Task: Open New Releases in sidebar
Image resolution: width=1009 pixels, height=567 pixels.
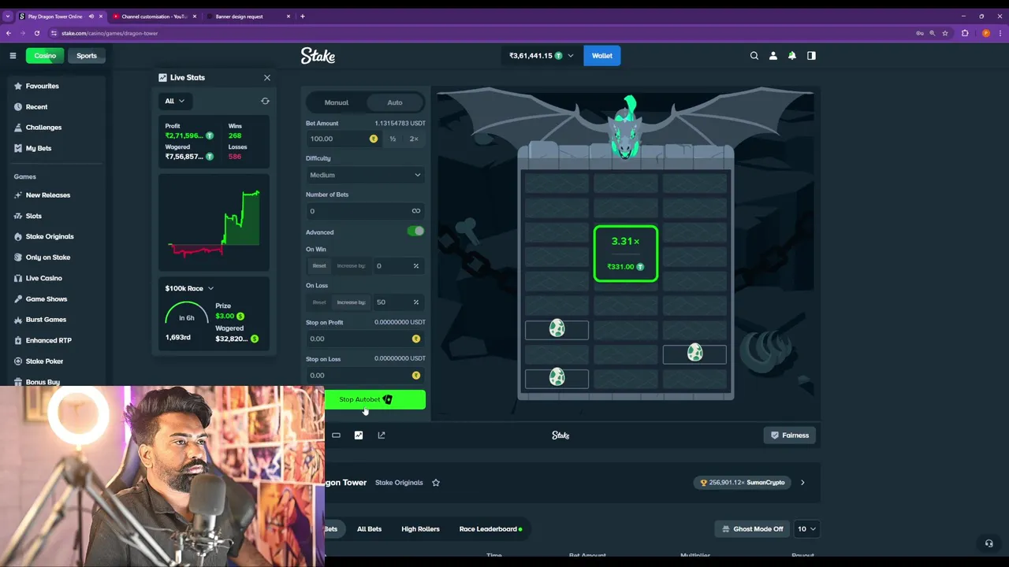Action: click(47, 195)
